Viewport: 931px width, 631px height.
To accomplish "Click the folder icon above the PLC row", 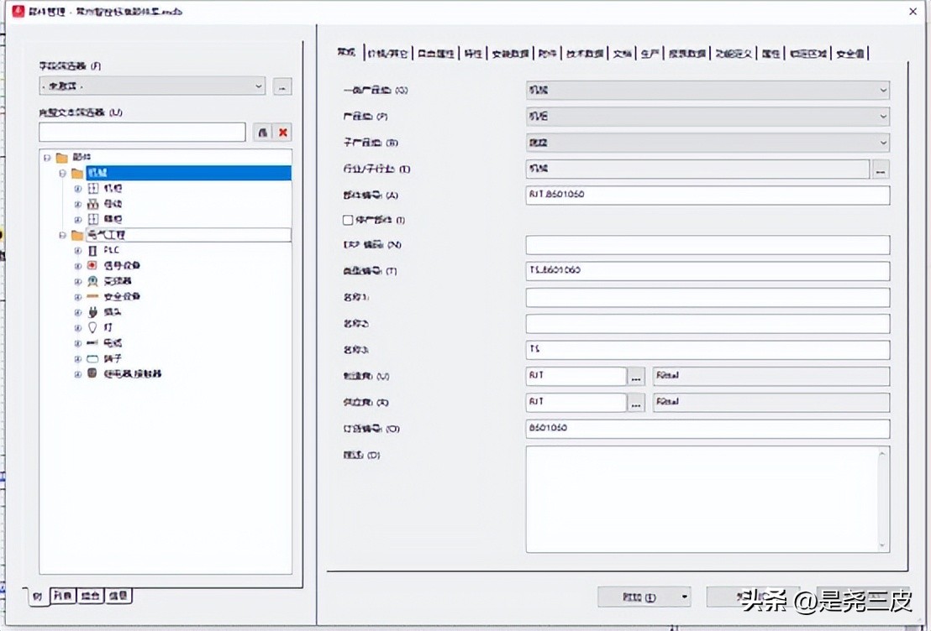I will tap(77, 236).
